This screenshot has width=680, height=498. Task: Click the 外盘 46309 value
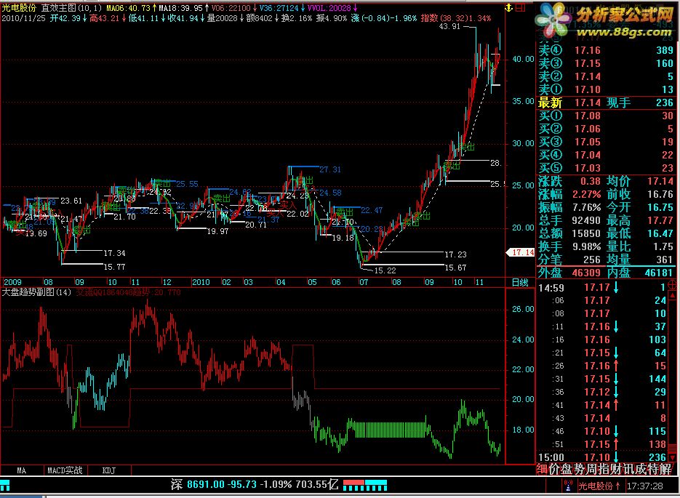[586, 273]
